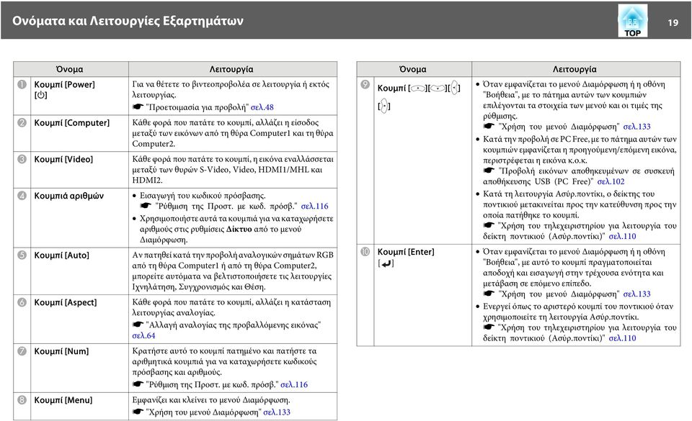The width and height of the screenshot is (692, 421).
Task: Click number 9 circle beside arrow buttons row
Action: point(365,83)
